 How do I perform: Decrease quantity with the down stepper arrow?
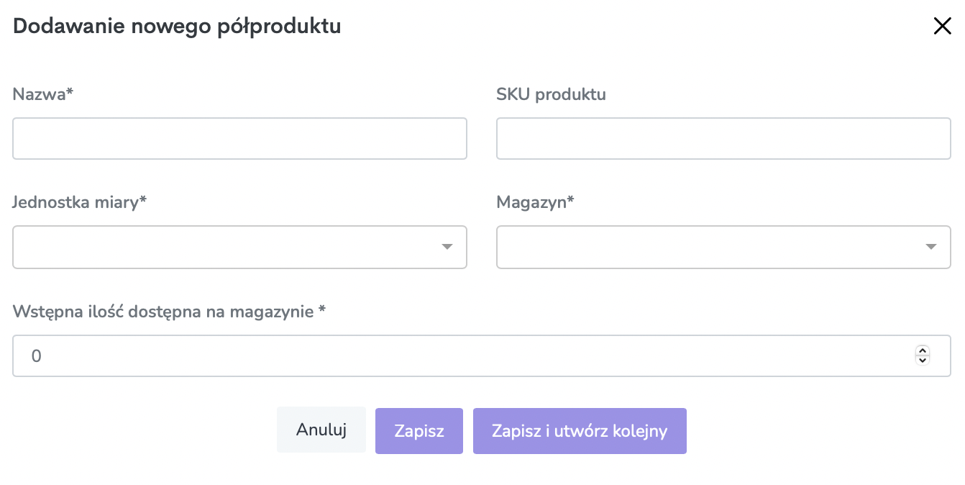923,360
